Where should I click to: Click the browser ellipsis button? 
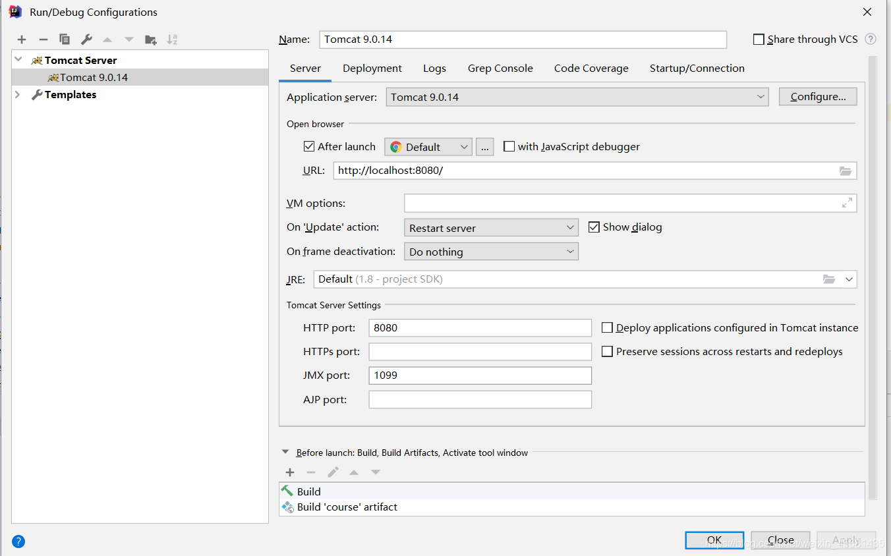[x=485, y=147]
